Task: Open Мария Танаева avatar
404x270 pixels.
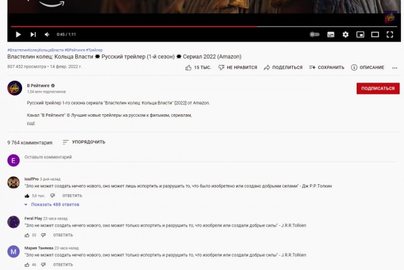Action: pos(13,252)
